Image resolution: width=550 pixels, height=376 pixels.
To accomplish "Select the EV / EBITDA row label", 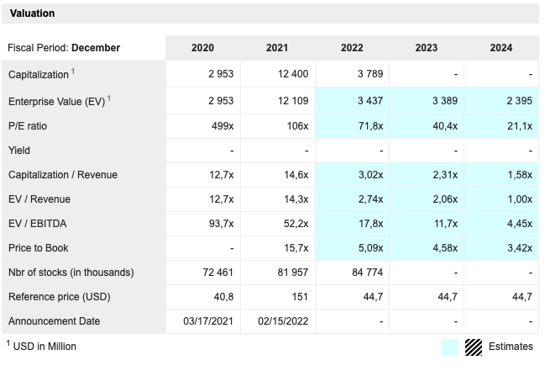I will (x=40, y=224).
